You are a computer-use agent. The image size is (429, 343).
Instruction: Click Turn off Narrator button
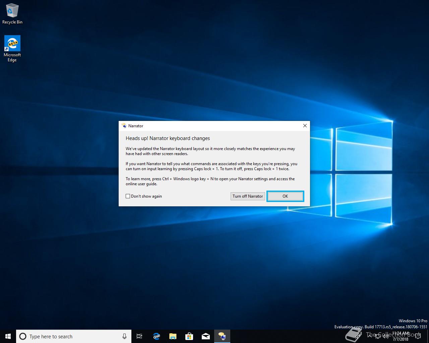[248, 196]
